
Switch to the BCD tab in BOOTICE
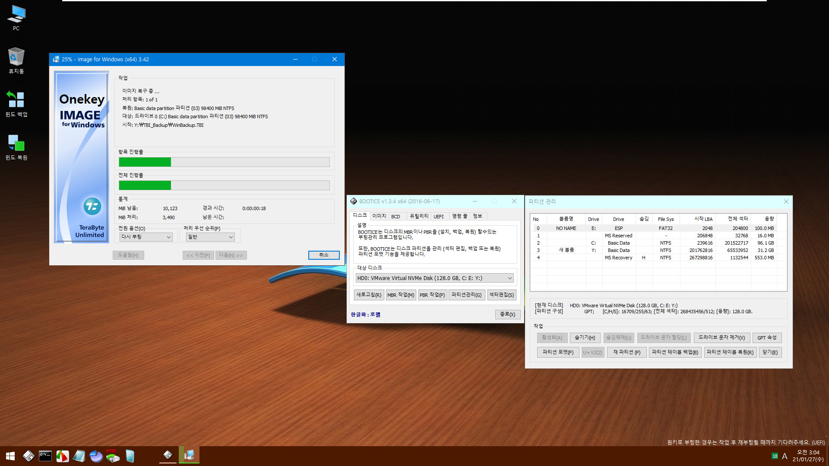[x=396, y=217]
